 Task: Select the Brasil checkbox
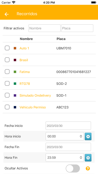pyautogui.click(x=7, y=60)
